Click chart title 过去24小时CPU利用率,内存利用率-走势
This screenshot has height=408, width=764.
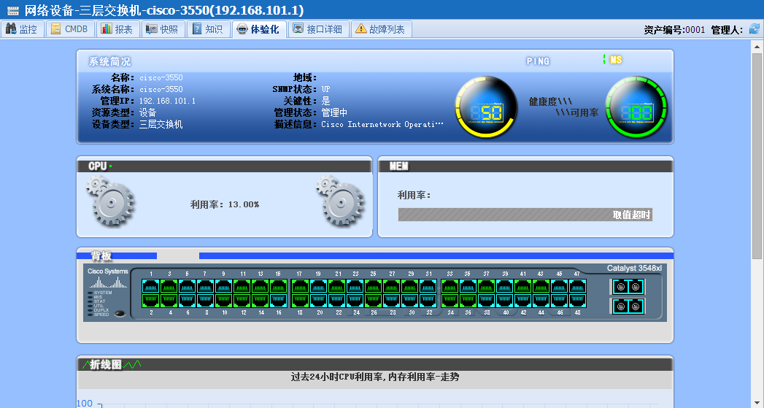[x=374, y=377]
